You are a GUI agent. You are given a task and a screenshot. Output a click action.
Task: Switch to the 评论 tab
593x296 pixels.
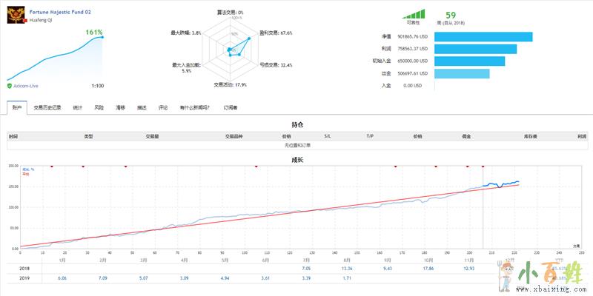[x=163, y=107]
